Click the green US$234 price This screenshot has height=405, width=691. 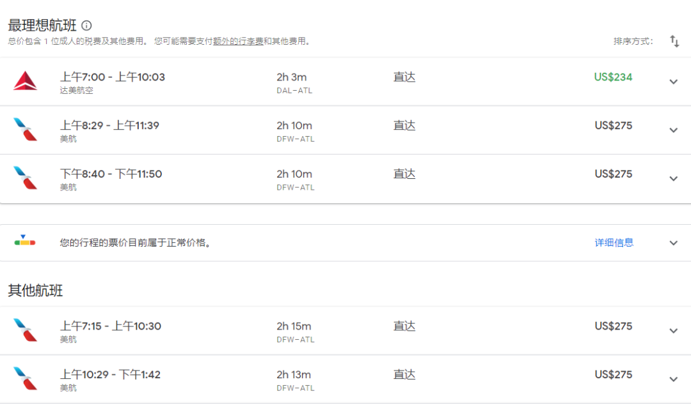[613, 77]
